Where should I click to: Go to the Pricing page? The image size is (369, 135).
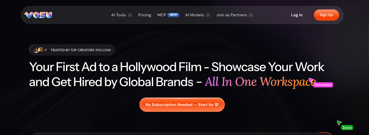[145, 15]
